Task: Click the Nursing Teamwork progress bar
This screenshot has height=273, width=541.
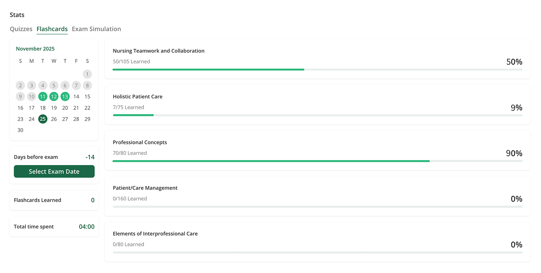Action: tap(317, 69)
